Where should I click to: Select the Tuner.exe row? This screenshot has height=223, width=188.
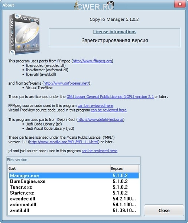74,187
